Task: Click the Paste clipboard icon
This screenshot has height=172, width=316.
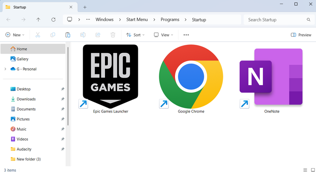Action: pos(68,35)
